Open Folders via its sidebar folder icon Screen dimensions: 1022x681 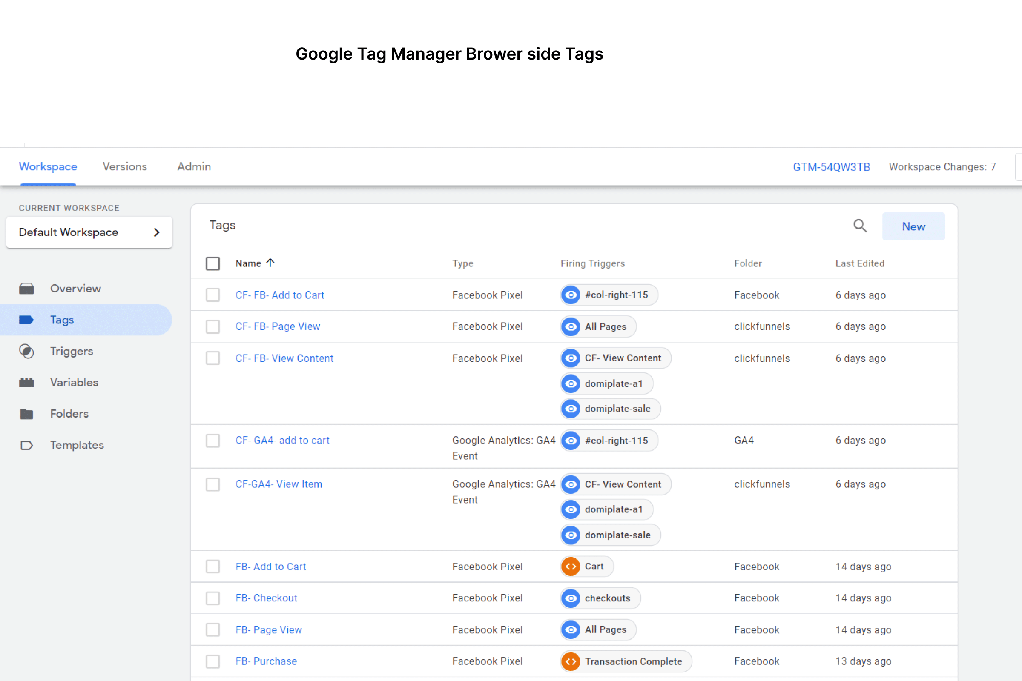26,414
